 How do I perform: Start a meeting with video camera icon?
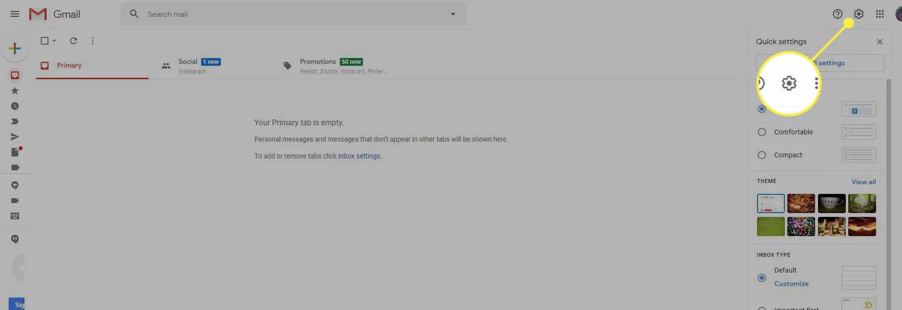[15, 201]
